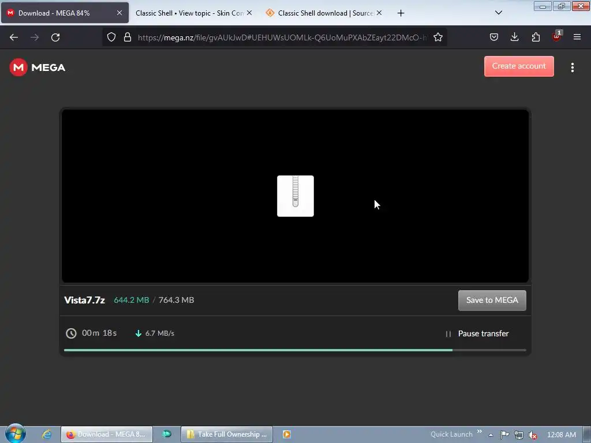Viewport: 591px width, 443px height.
Task: Go back to the previous page
Action: [x=14, y=37]
